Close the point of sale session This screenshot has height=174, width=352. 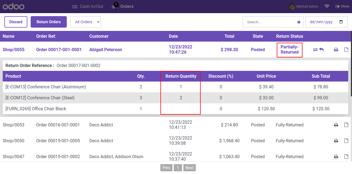(342, 6)
